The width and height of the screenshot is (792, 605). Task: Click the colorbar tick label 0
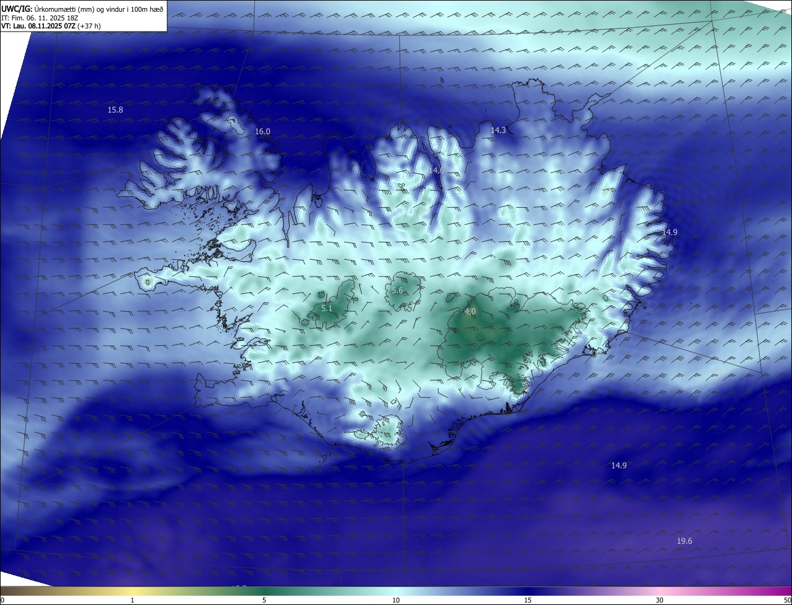(2, 600)
